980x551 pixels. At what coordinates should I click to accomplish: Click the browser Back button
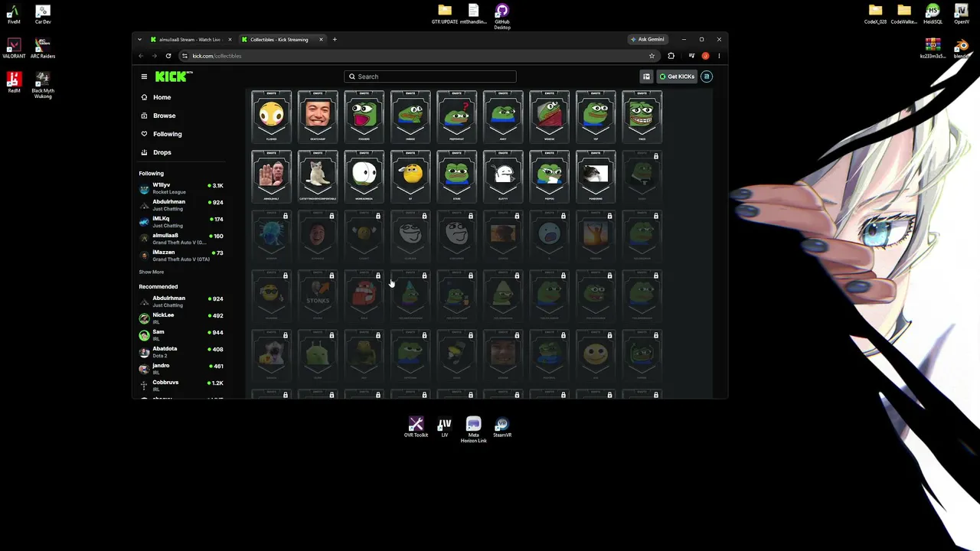click(x=141, y=56)
